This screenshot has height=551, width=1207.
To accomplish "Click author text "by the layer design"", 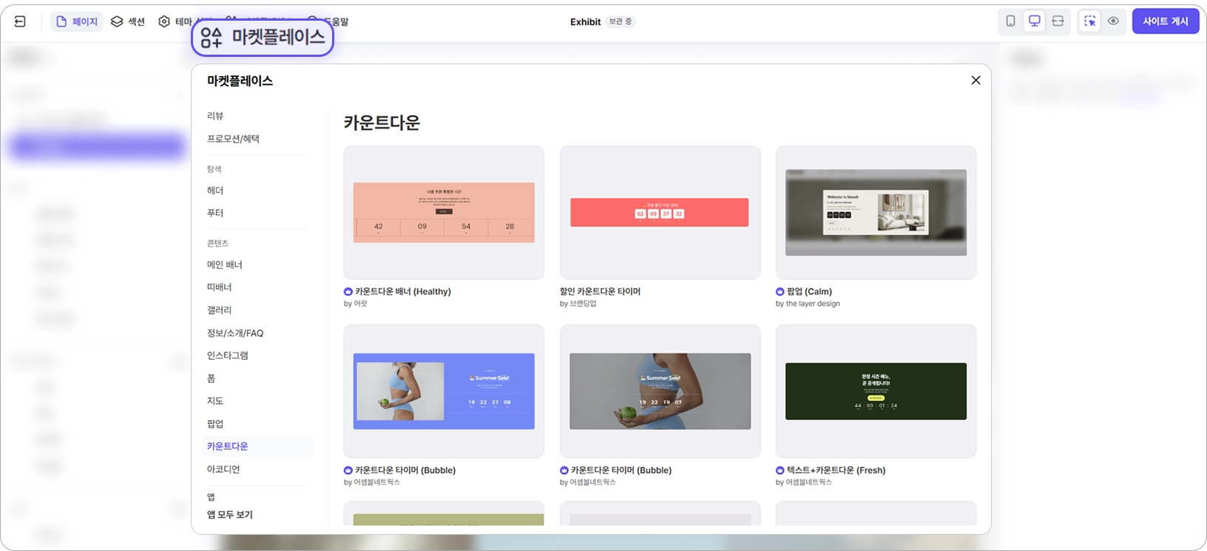I will (808, 304).
